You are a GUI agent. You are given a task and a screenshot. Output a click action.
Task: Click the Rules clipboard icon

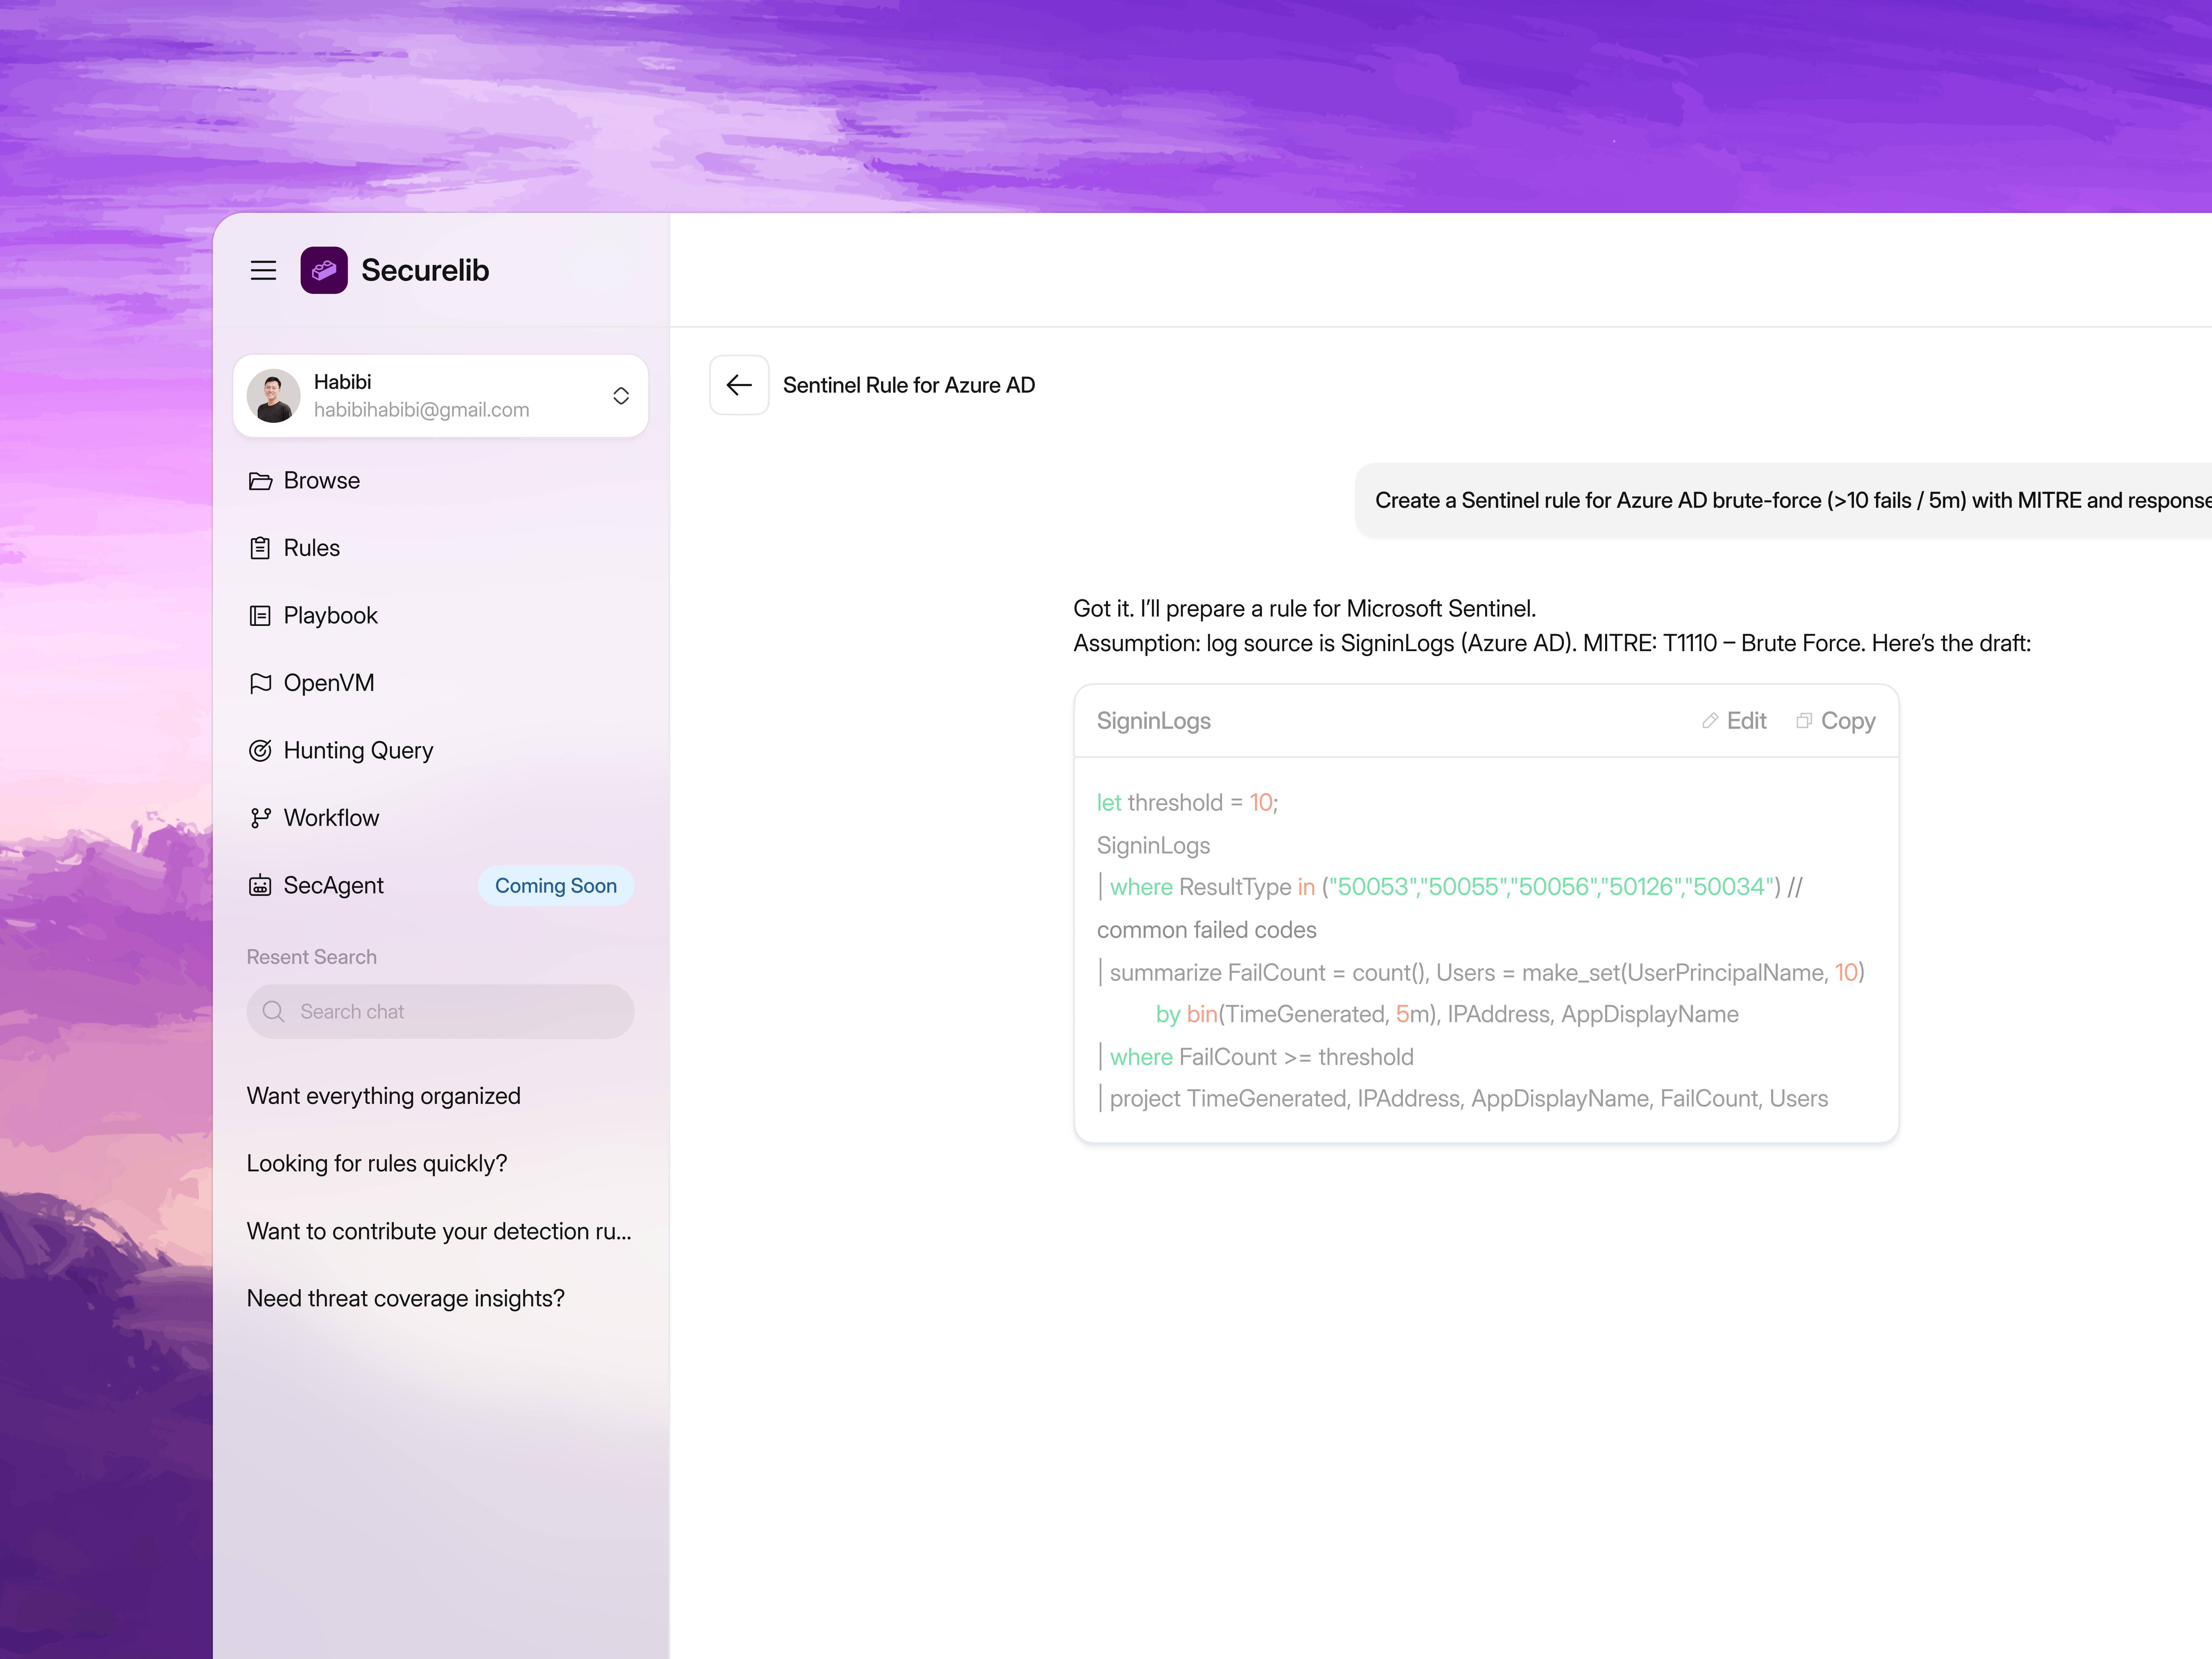pos(260,548)
